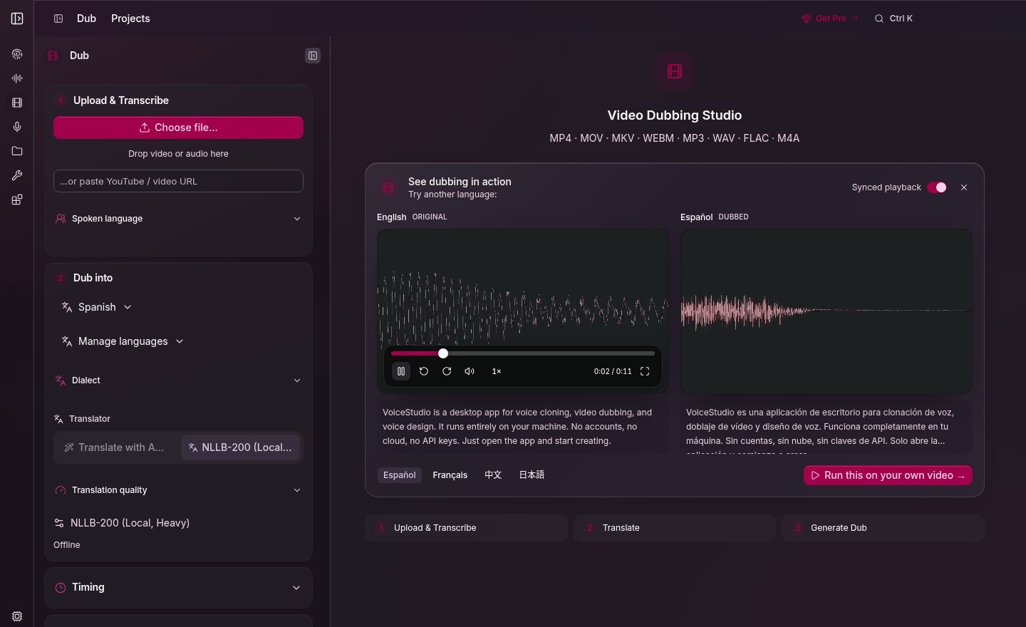1026x627 pixels.
Task: Click the YouTube / video URL field
Action: pos(178,181)
